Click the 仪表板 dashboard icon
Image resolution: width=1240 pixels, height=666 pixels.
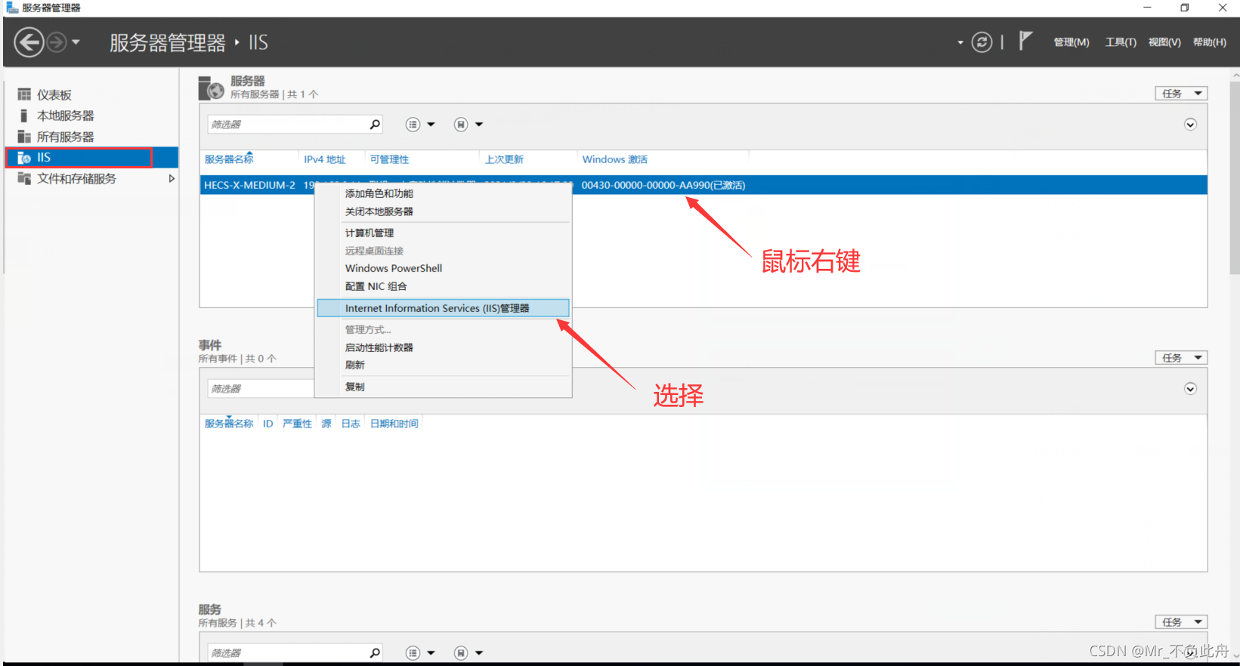click(x=24, y=94)
